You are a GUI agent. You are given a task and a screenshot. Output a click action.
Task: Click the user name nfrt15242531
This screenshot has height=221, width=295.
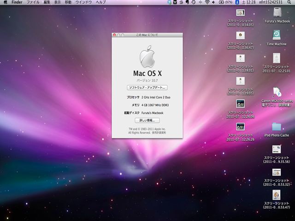(x=271, y=2)
